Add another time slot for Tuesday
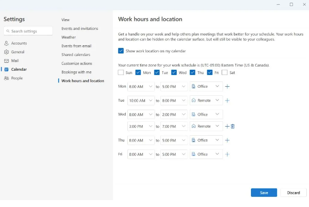Image resolution: width=309 pixels, height=207 pixels. [x=227, y=101]
